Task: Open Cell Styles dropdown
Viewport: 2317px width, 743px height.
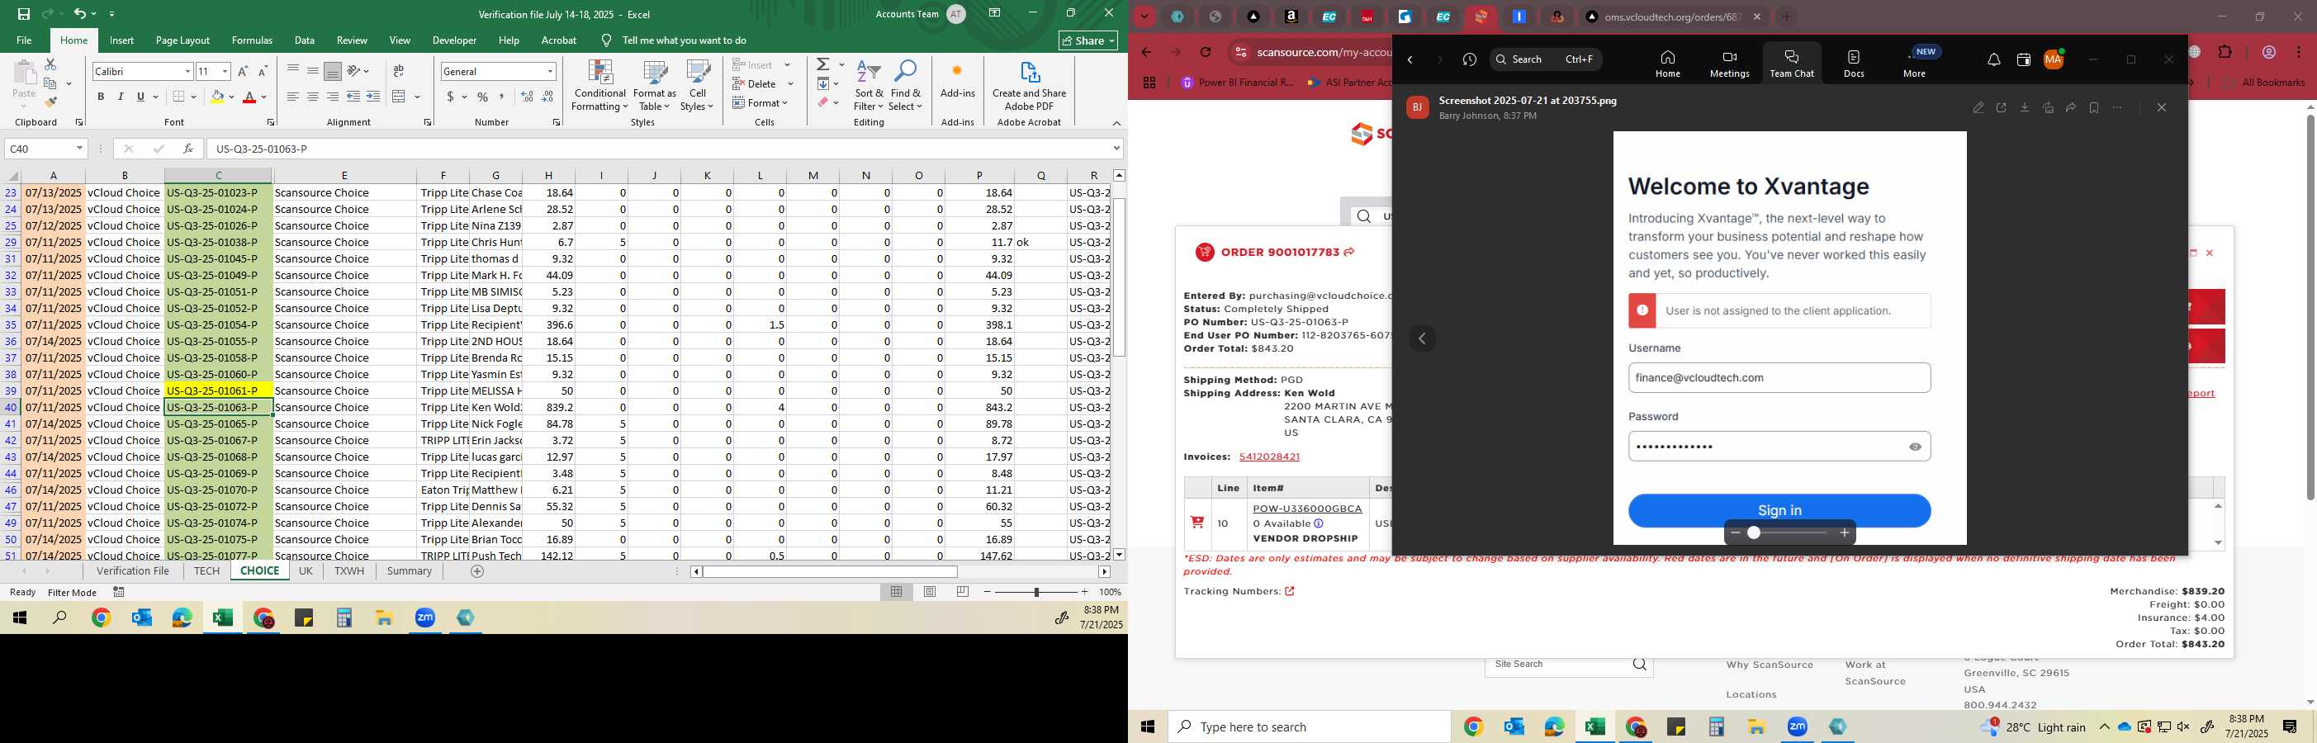Action: 697,86
